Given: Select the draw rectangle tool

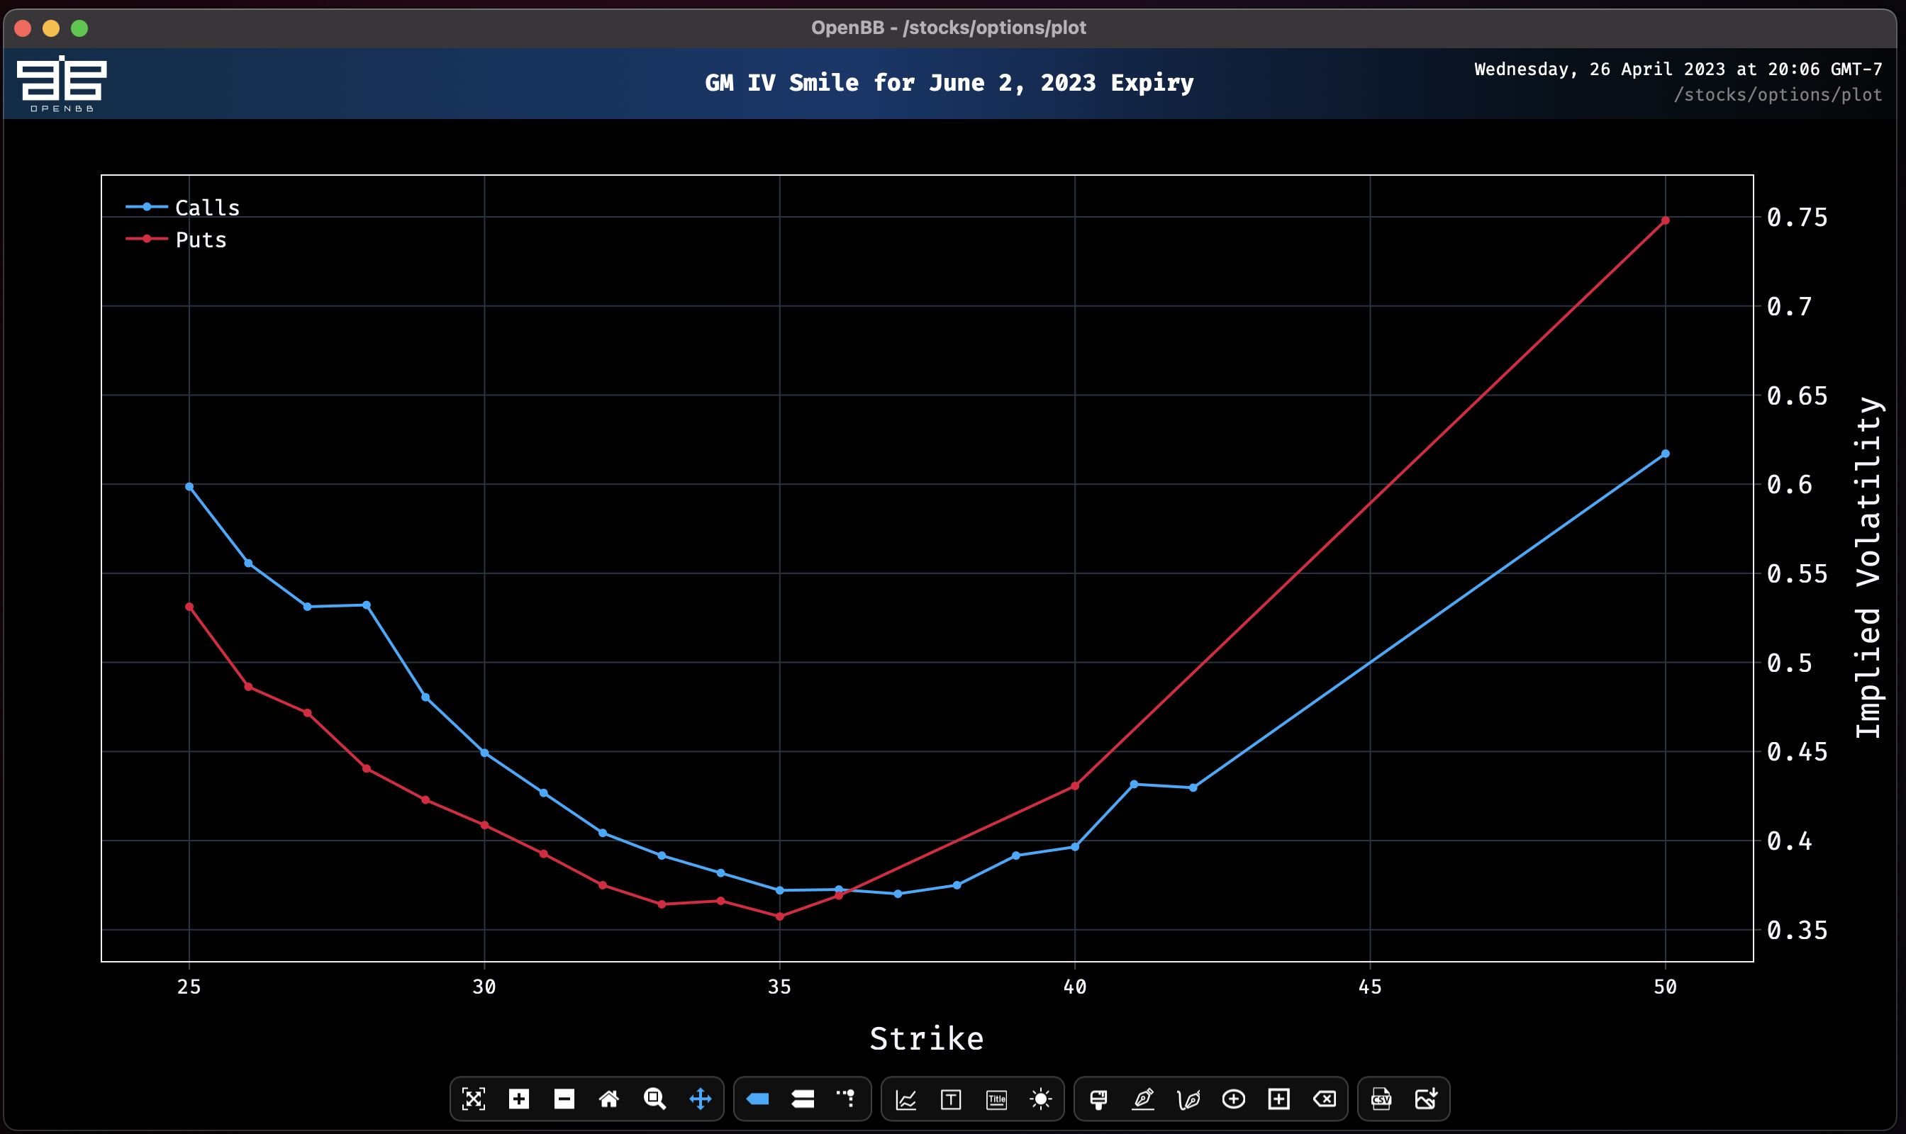Looking at the screenshot, I should pyautogui.click(x=1279, y=1099).
